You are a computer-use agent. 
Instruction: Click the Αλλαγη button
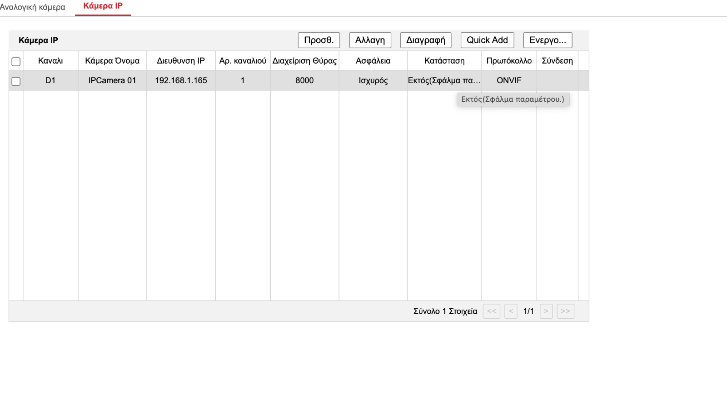click(x=370, y=40)
